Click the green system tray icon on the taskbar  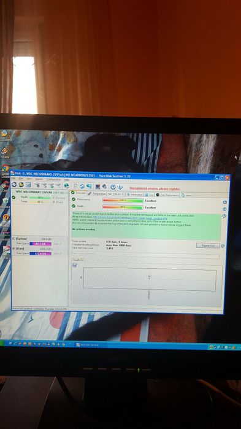point(211,347)
